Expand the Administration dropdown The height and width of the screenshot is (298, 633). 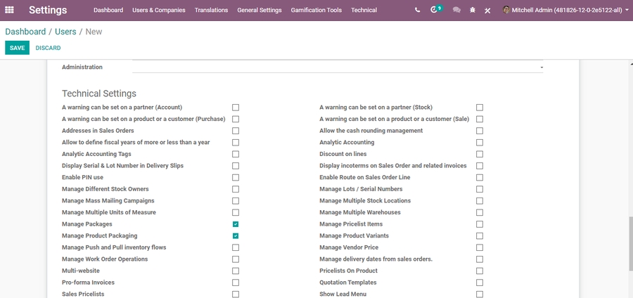tap(541, 67)
